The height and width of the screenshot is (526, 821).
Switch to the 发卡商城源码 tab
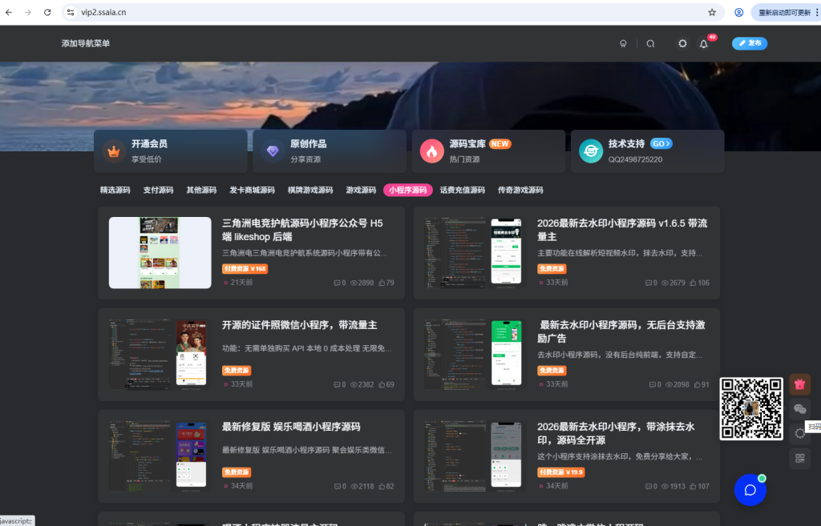pyautogui.click(x=252, y=190)
